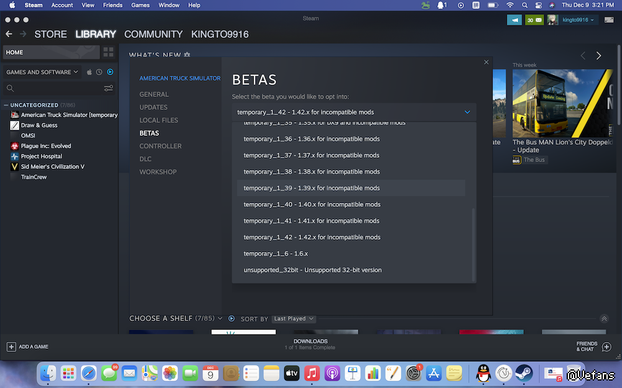Open the Big Picture mode icon

609,20
